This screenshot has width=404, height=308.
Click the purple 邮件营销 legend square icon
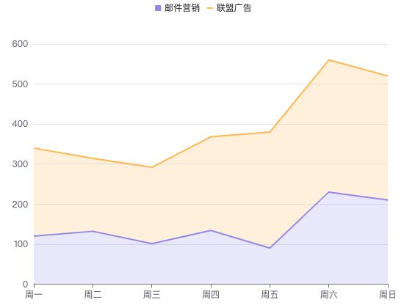[x=158, y=8]
